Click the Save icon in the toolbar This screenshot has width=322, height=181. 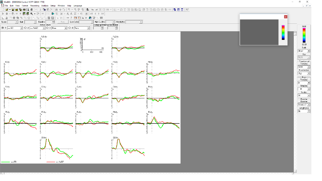[13, 9]
